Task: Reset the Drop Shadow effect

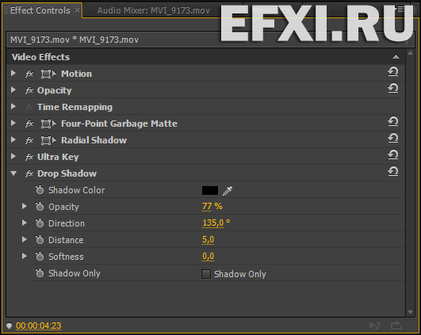Action: (x=393, y=172)
